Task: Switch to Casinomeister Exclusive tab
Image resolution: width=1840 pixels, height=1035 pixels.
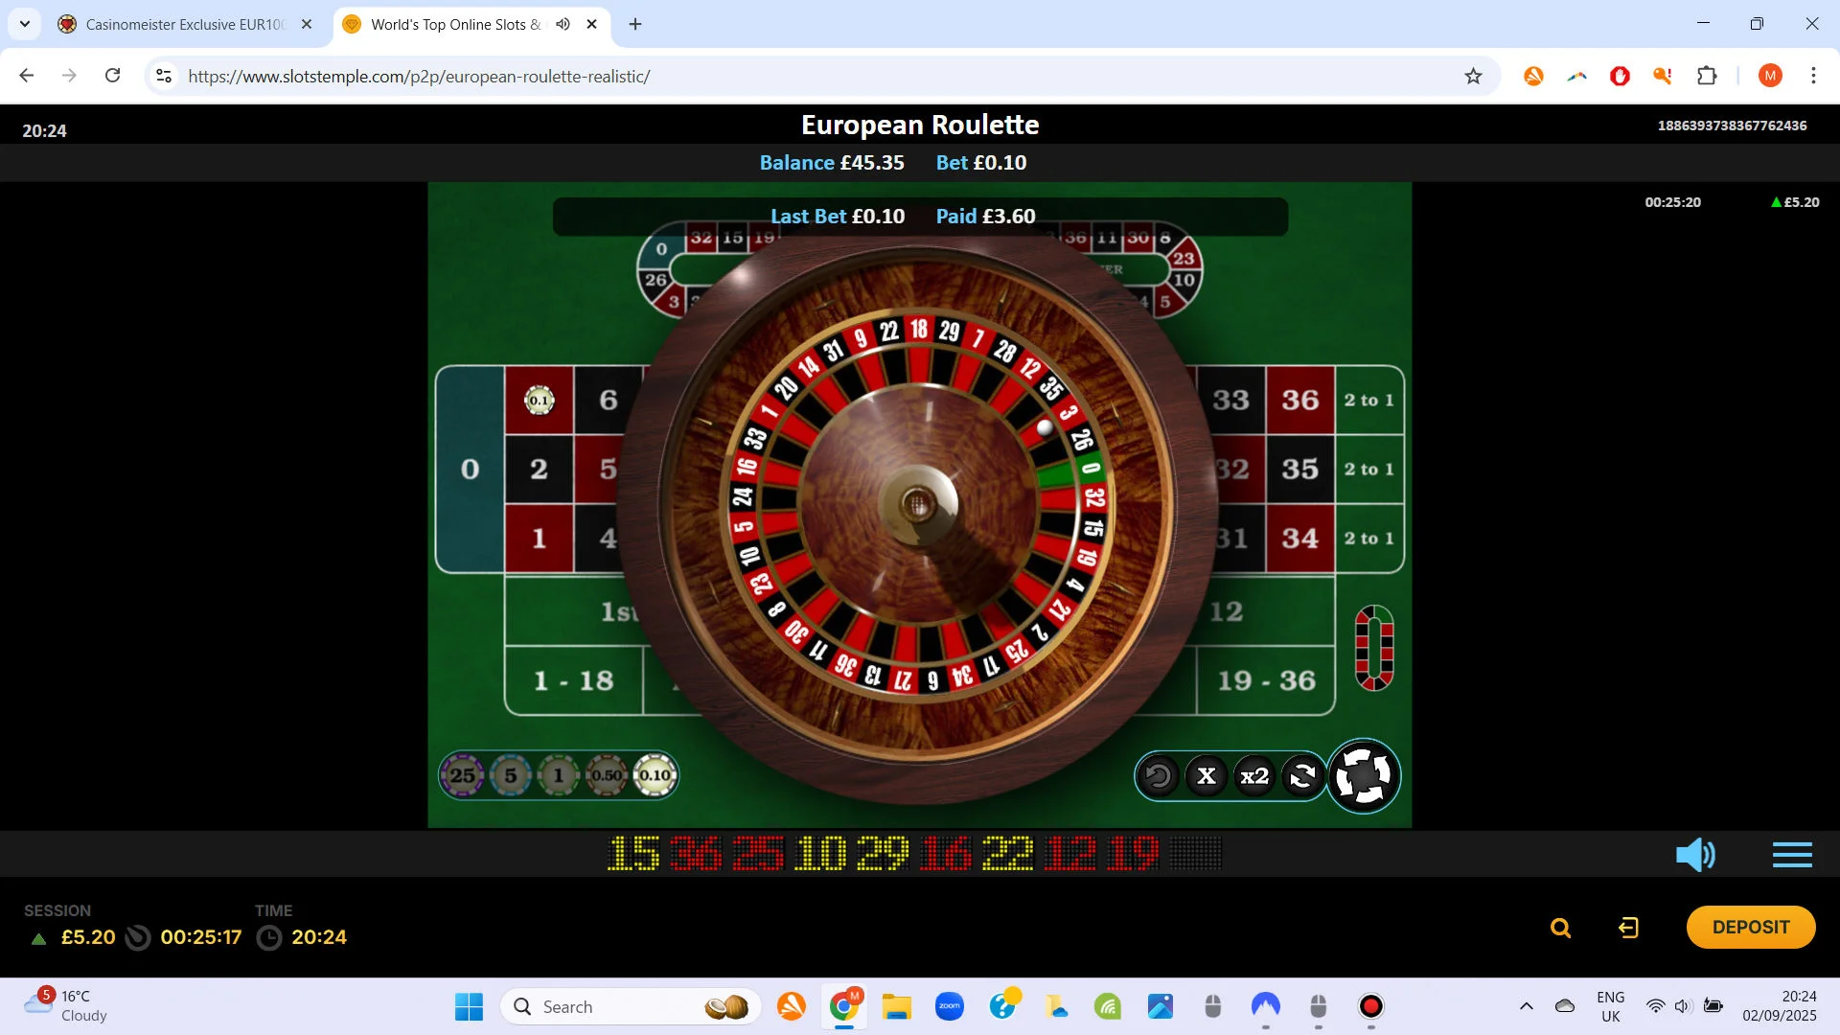Action: coord(184,24)
